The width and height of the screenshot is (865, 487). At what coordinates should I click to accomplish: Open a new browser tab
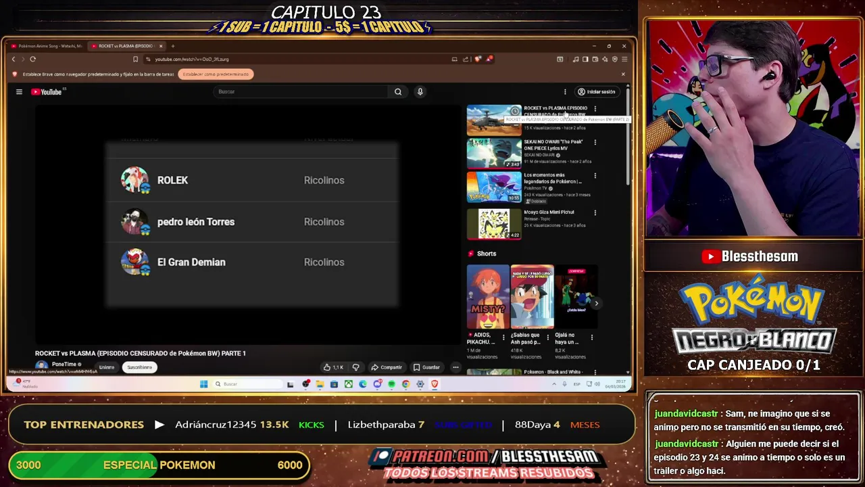(x=173, y=46)
